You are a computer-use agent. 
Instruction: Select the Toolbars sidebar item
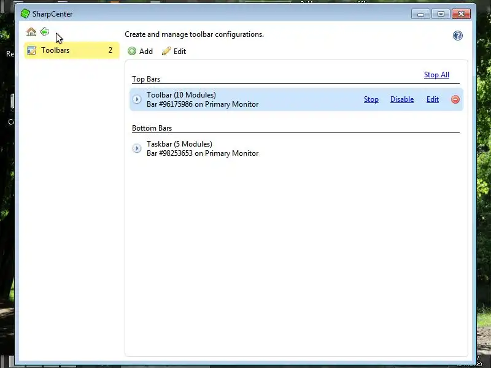[72, 50]
